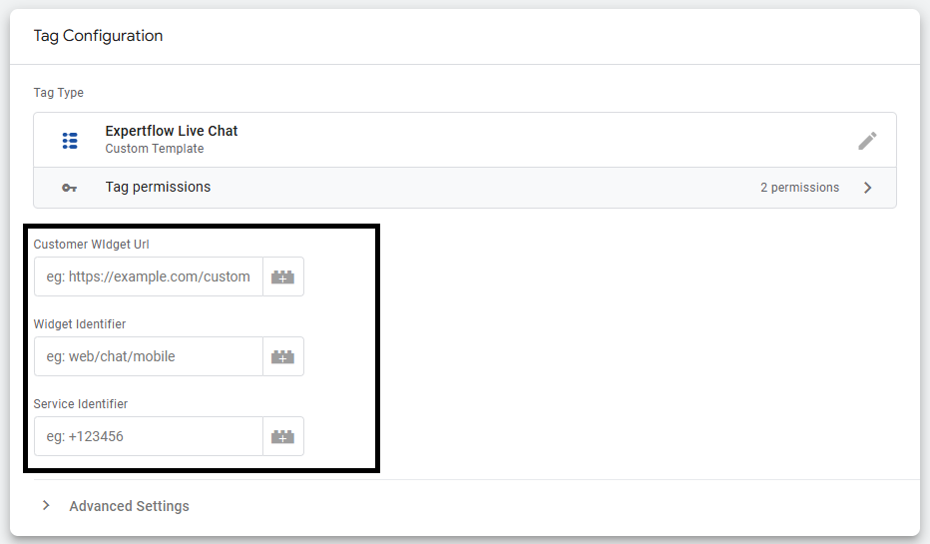Click the Advanced Settings label
Image resolution: width=930 pixels, height=544 pixels.
(129, 506)
